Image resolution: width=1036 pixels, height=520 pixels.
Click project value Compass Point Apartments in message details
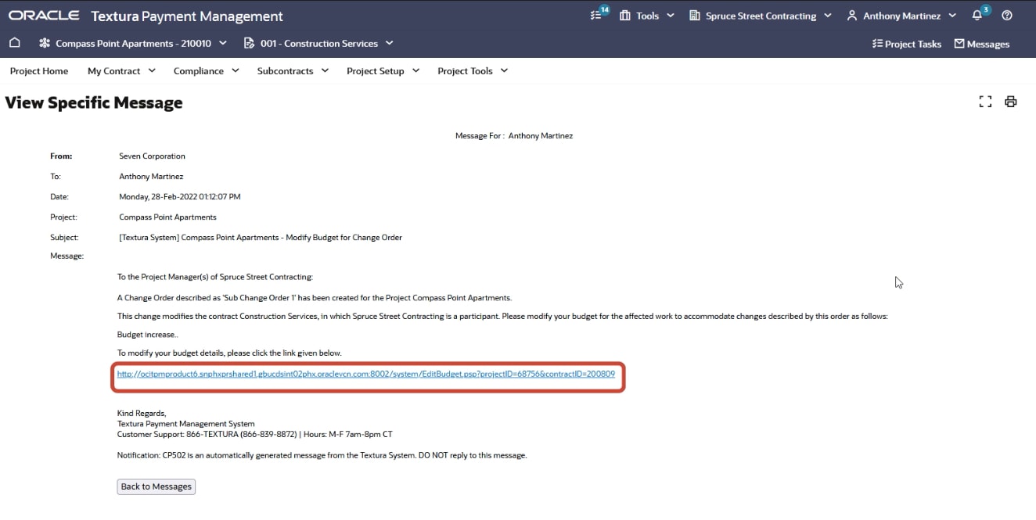pyautogui.click(x=167, y=217)
